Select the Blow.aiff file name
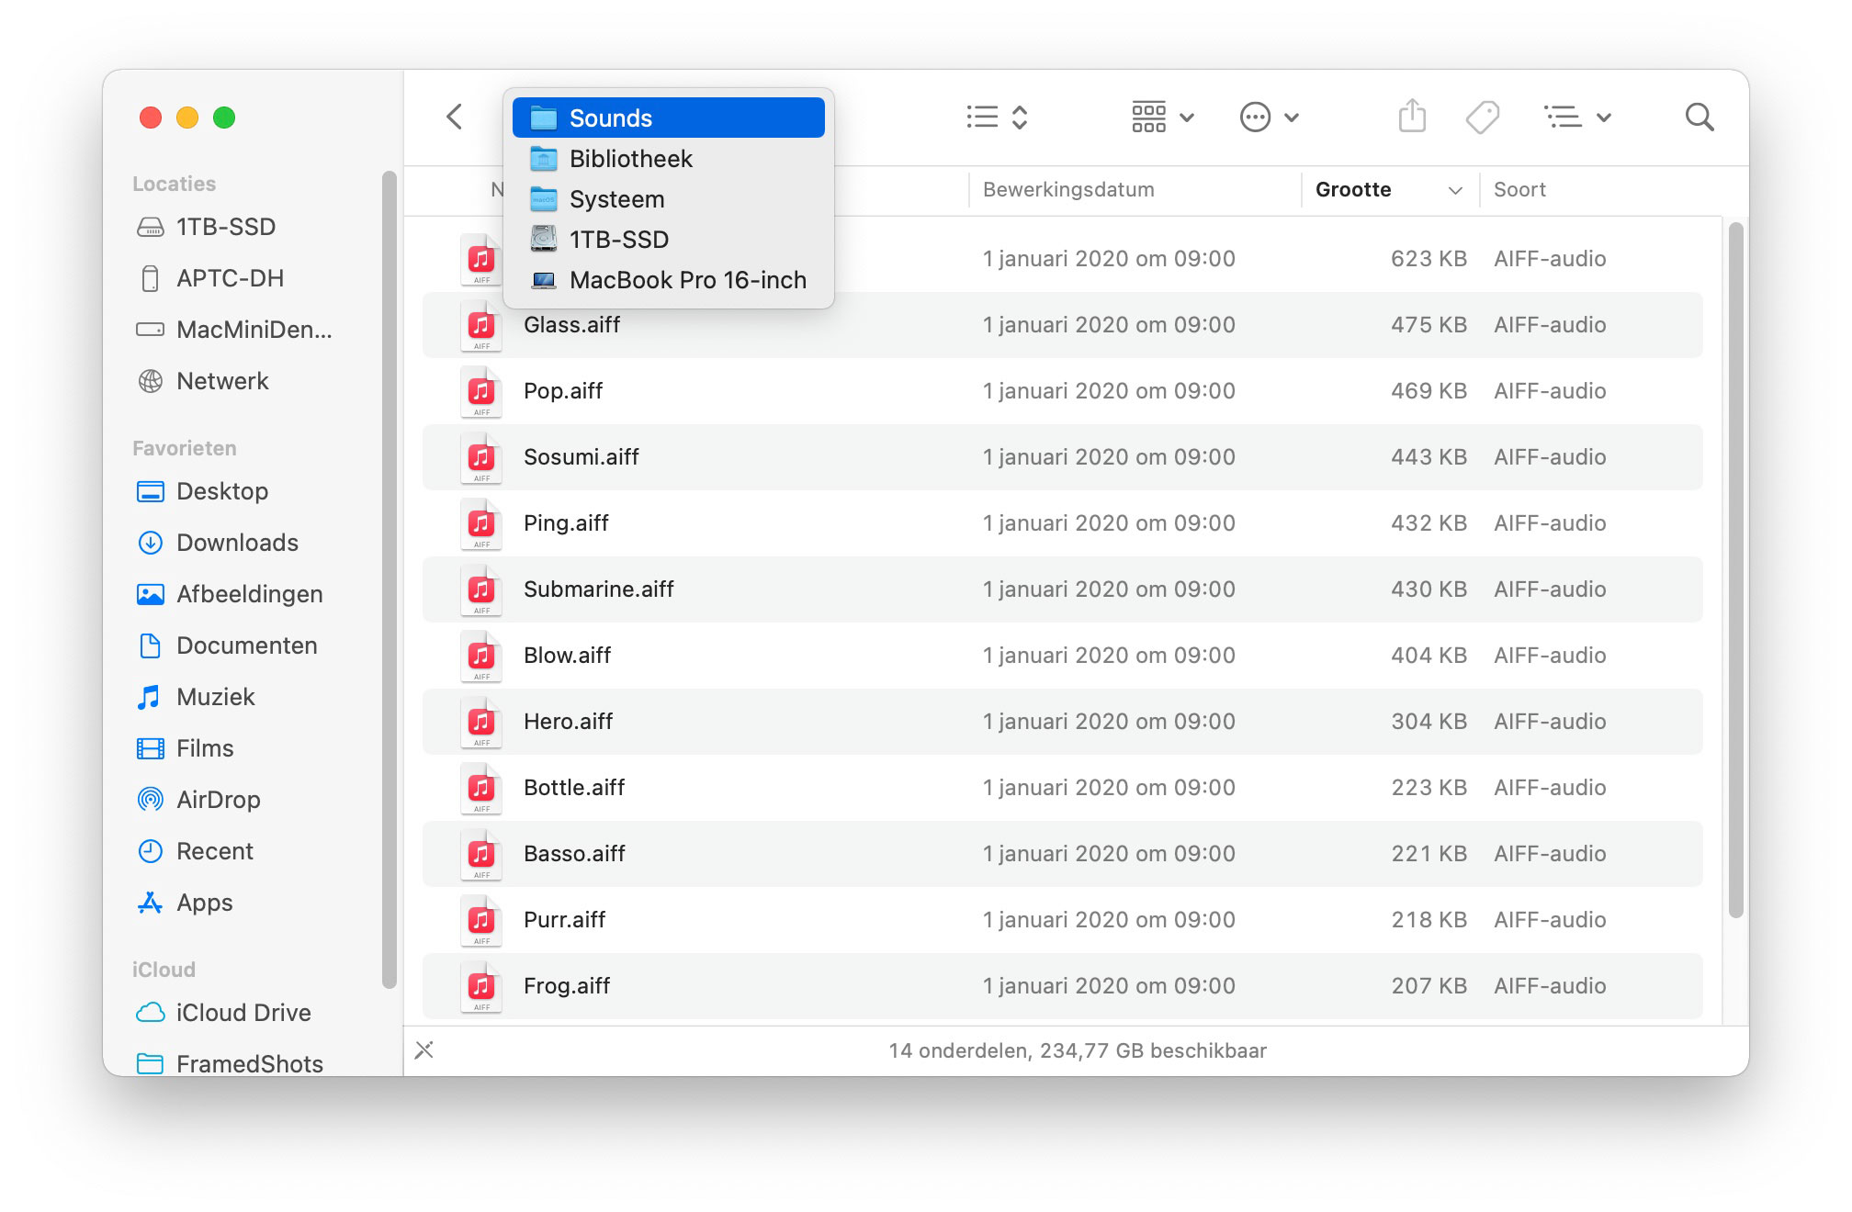The image size is (1852, 1212). tap(567, 656)
